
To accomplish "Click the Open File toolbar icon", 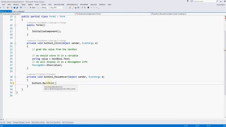I will [x=12, y=8].
